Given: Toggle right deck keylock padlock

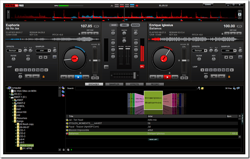Looking at the screenshot, I should click(x=188, y=44).
